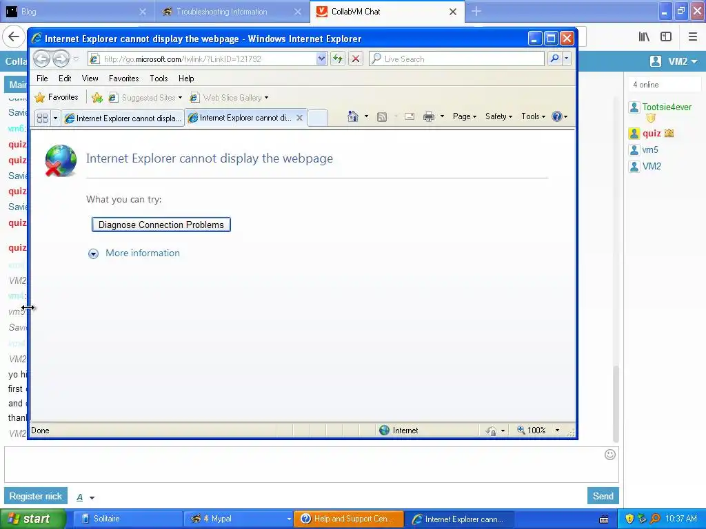The height and width of the screenshot is (529, 706).
Task: Open the browser Library icon behind IE
Action: coord(644,37)
